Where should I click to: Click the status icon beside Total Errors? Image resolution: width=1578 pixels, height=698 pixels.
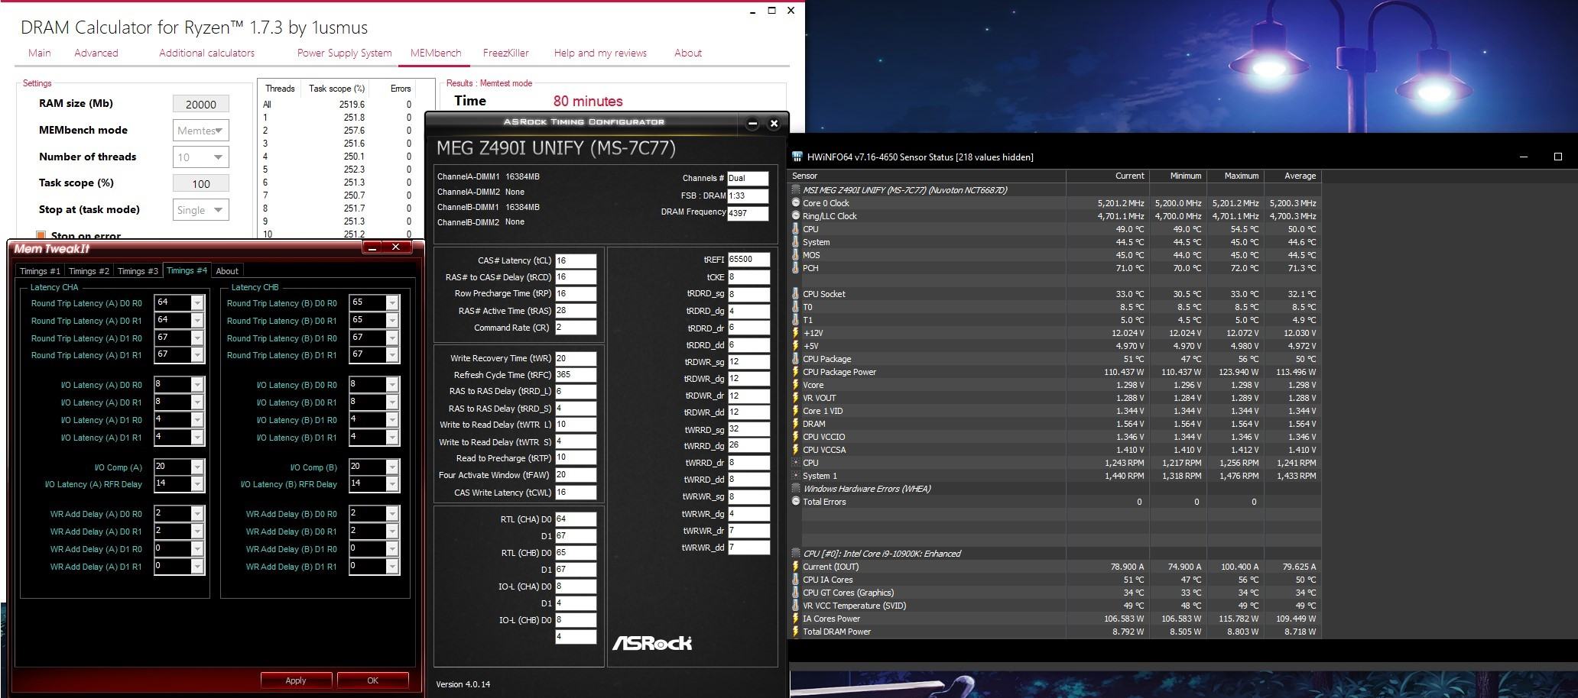tap(796, 502)
